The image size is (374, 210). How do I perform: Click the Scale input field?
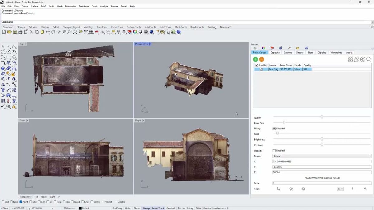(321, 183)
